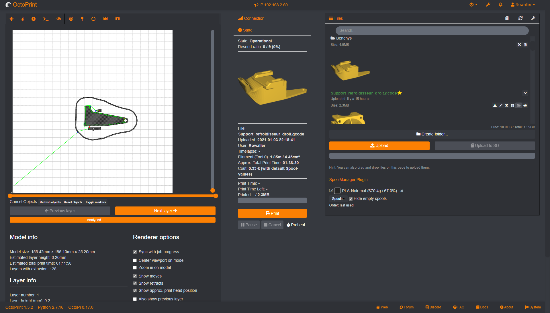Open the Rowaller user menu

click(x=522, y=5)
